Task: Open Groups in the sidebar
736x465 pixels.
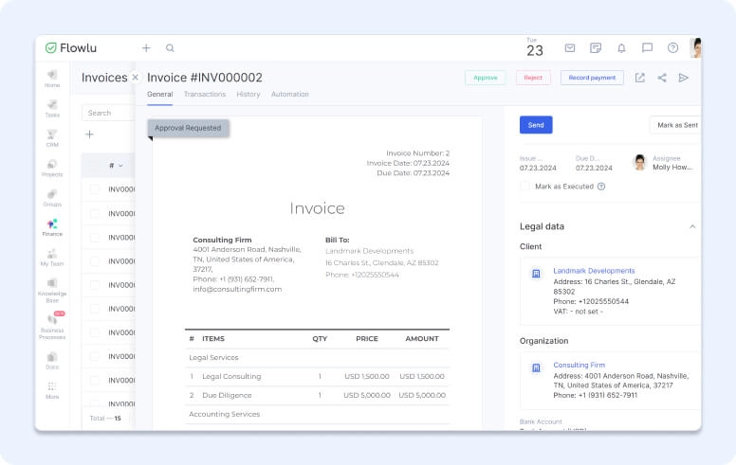Action: [52, 198]
